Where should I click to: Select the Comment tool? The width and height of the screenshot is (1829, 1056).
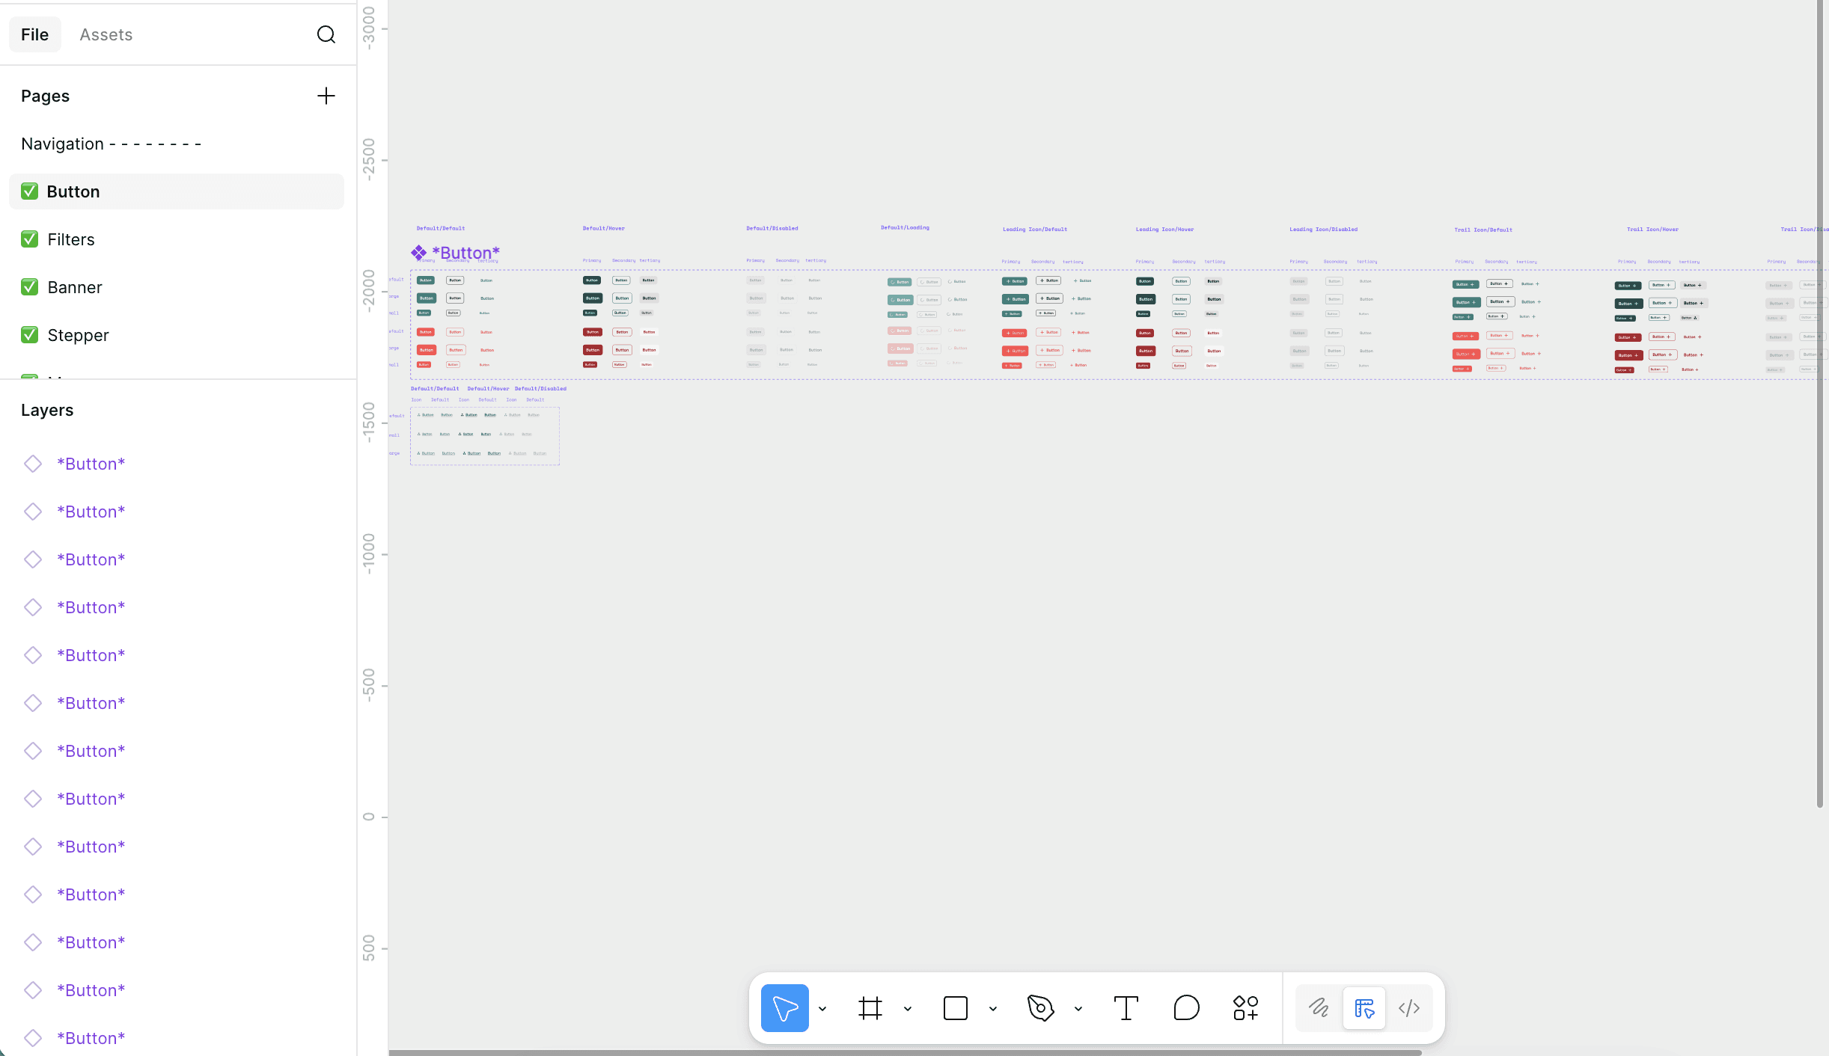tap(1186, 1008)
